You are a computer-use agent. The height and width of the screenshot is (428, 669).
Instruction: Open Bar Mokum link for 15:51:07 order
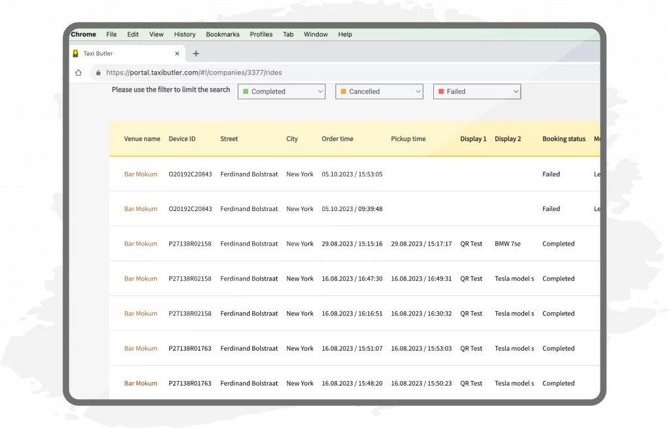pyautogui.click(x=141, y=348)
